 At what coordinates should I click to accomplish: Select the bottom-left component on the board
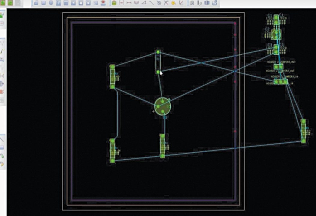113,151
